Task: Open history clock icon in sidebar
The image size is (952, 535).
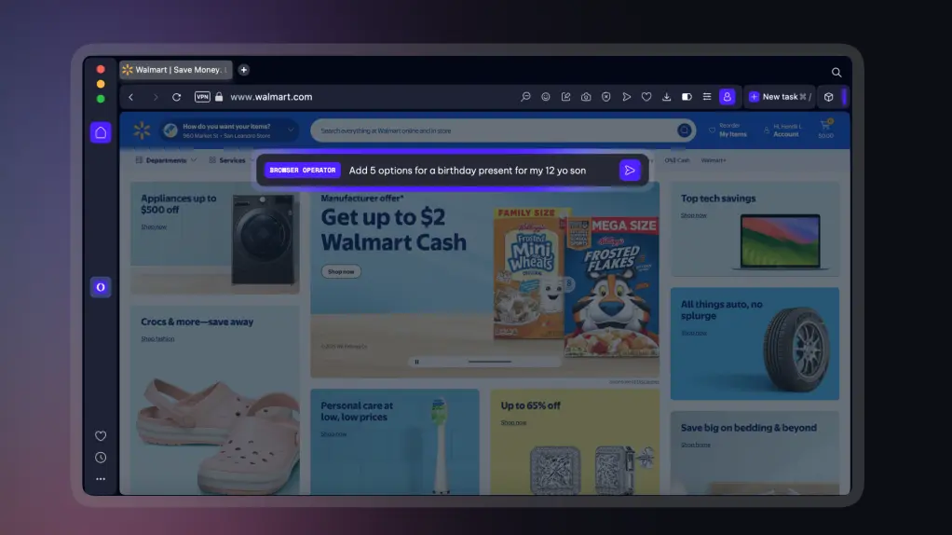Action: [x=101, y=458]
